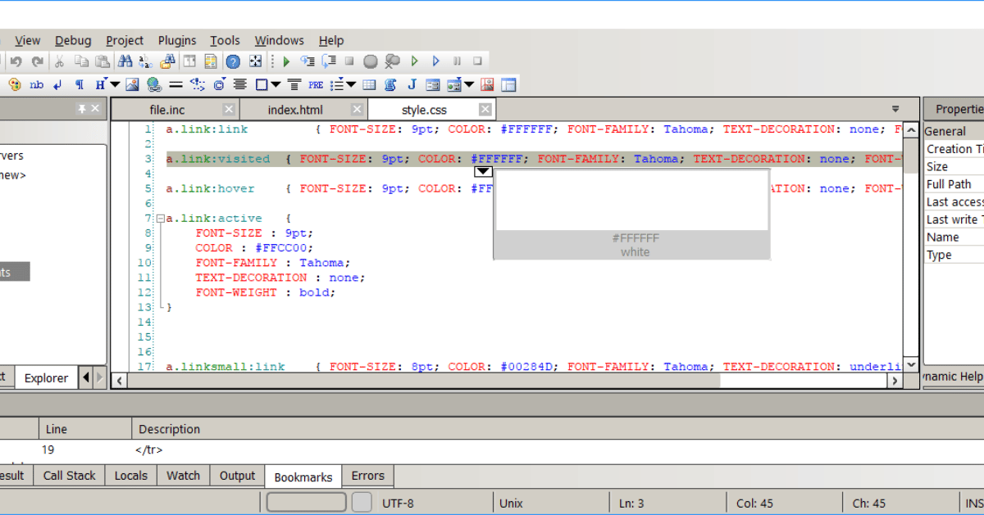
Task: Switch to the Explorer panel tab
Action: point(46,377)
